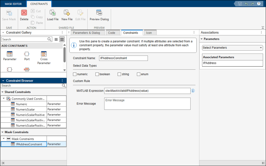Open the Mask Editor ribbon tab
The height and width of the screenshot is (166, 266).
point(13,4)
